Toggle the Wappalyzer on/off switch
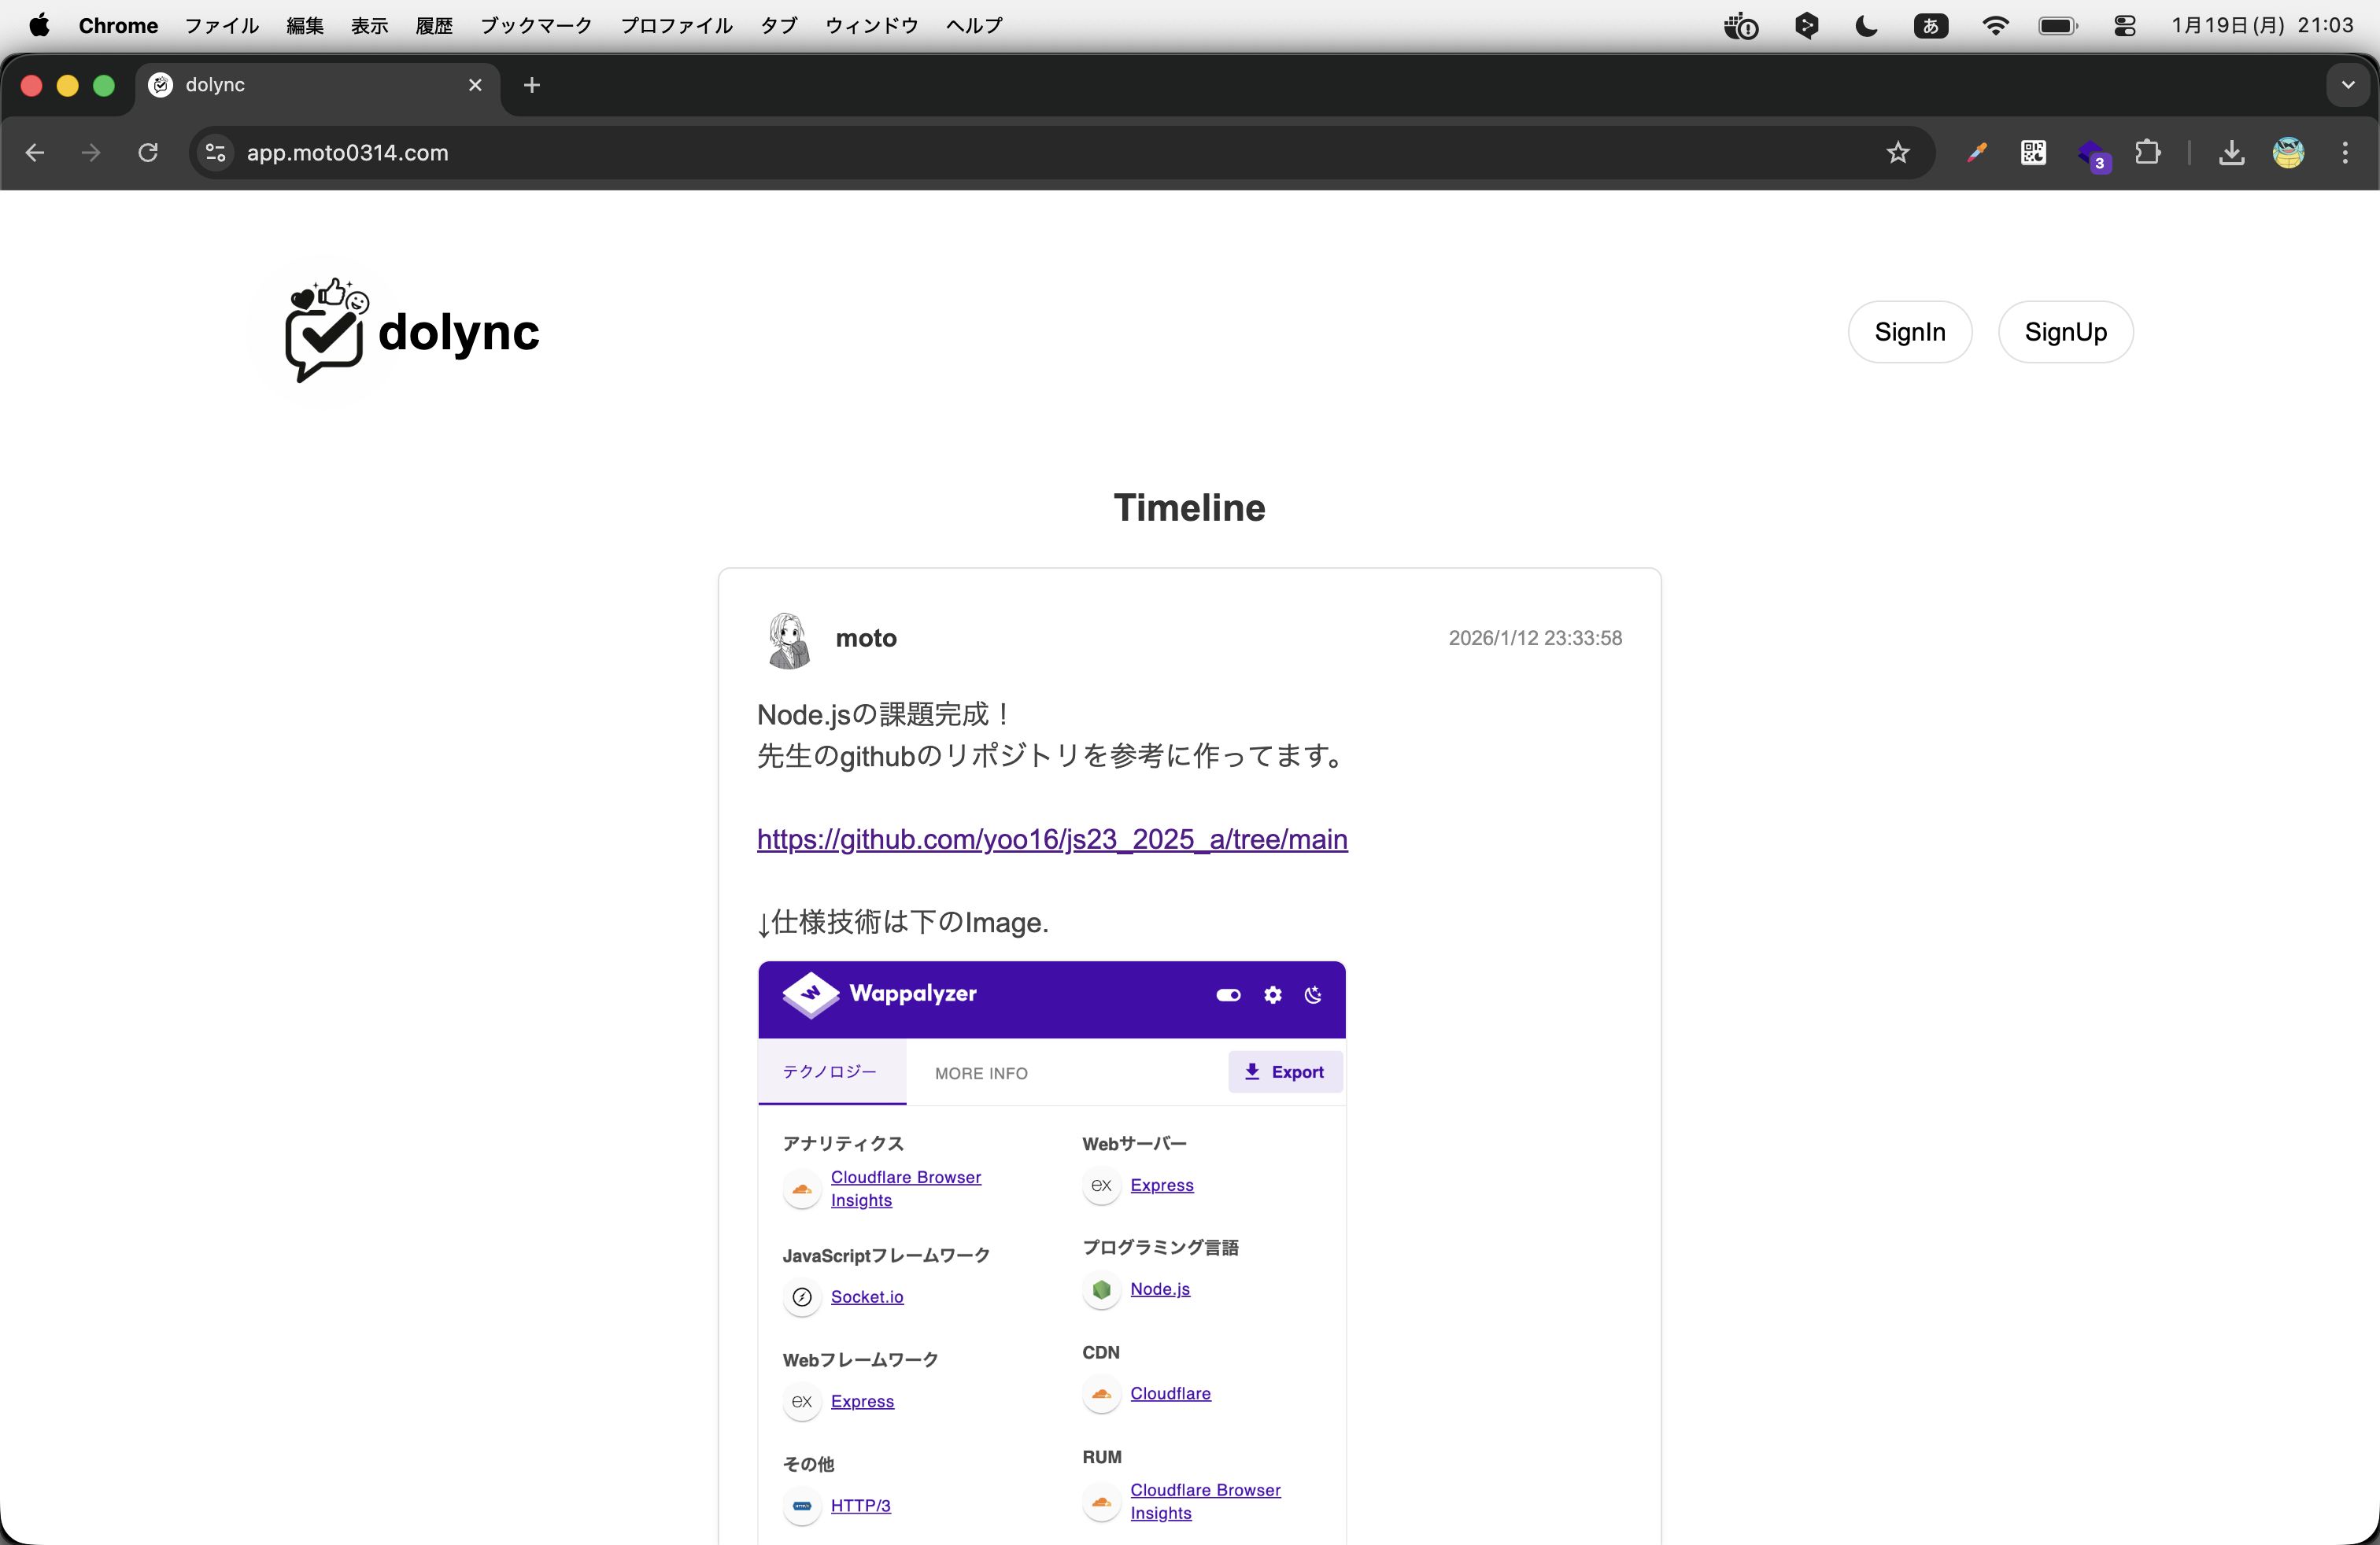This screenshot has height=1545, width=2380. 1227,995
